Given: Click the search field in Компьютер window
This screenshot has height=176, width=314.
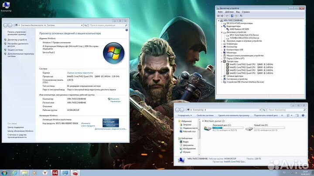Looking at the screenshot, I should click(287, 110).
